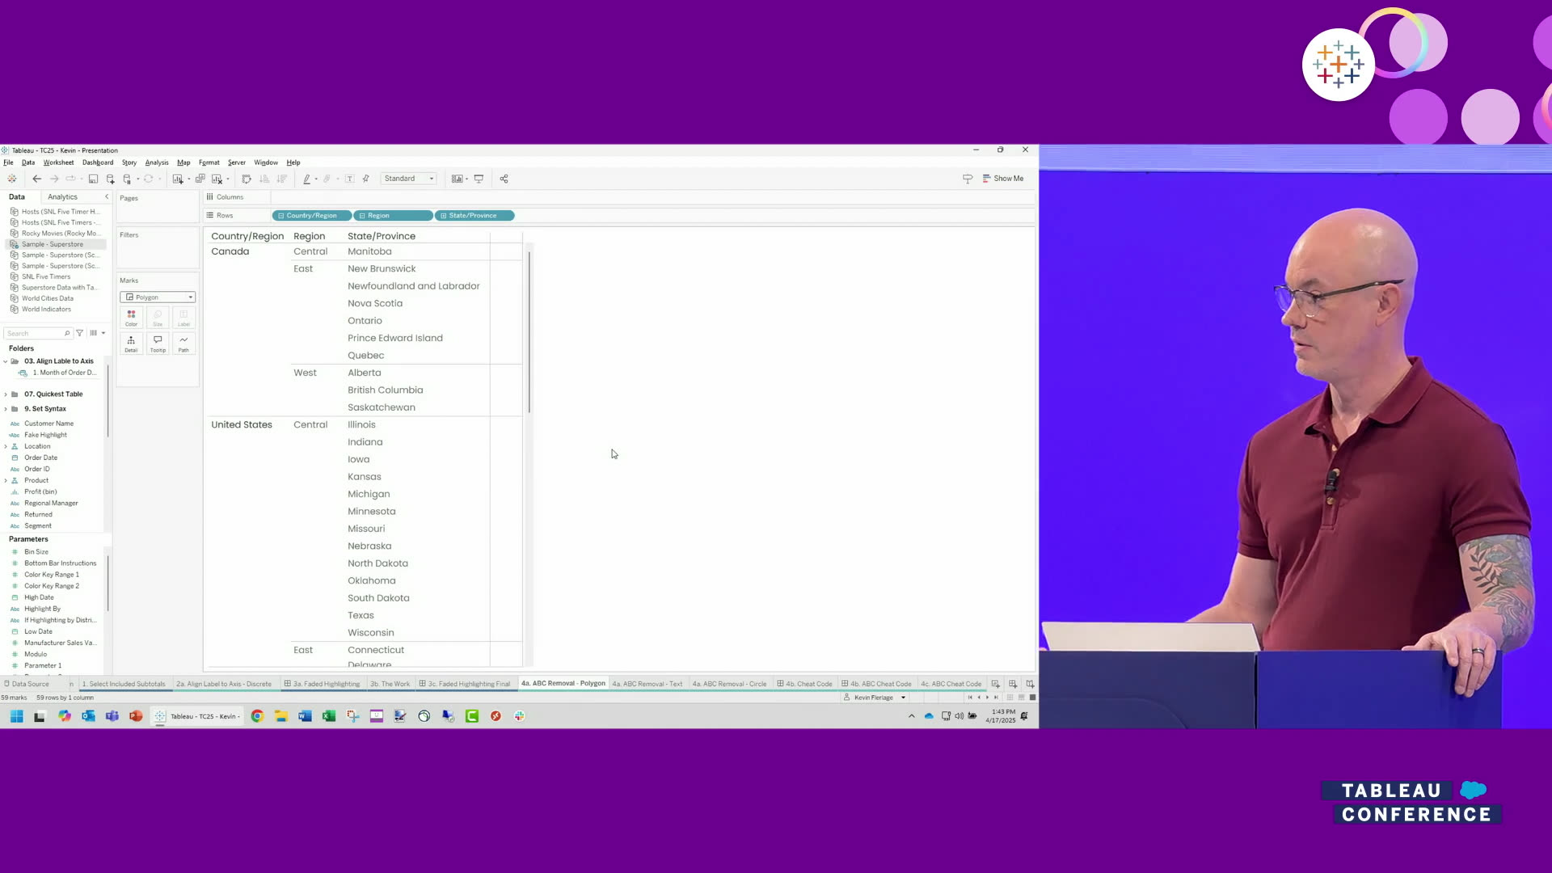Open the Polygon mark type dropdown
The image size is (1552, 873).
(x=158, y=297)
